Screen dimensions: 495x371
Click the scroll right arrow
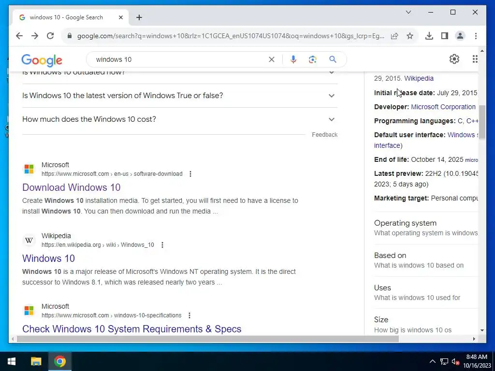474,339
